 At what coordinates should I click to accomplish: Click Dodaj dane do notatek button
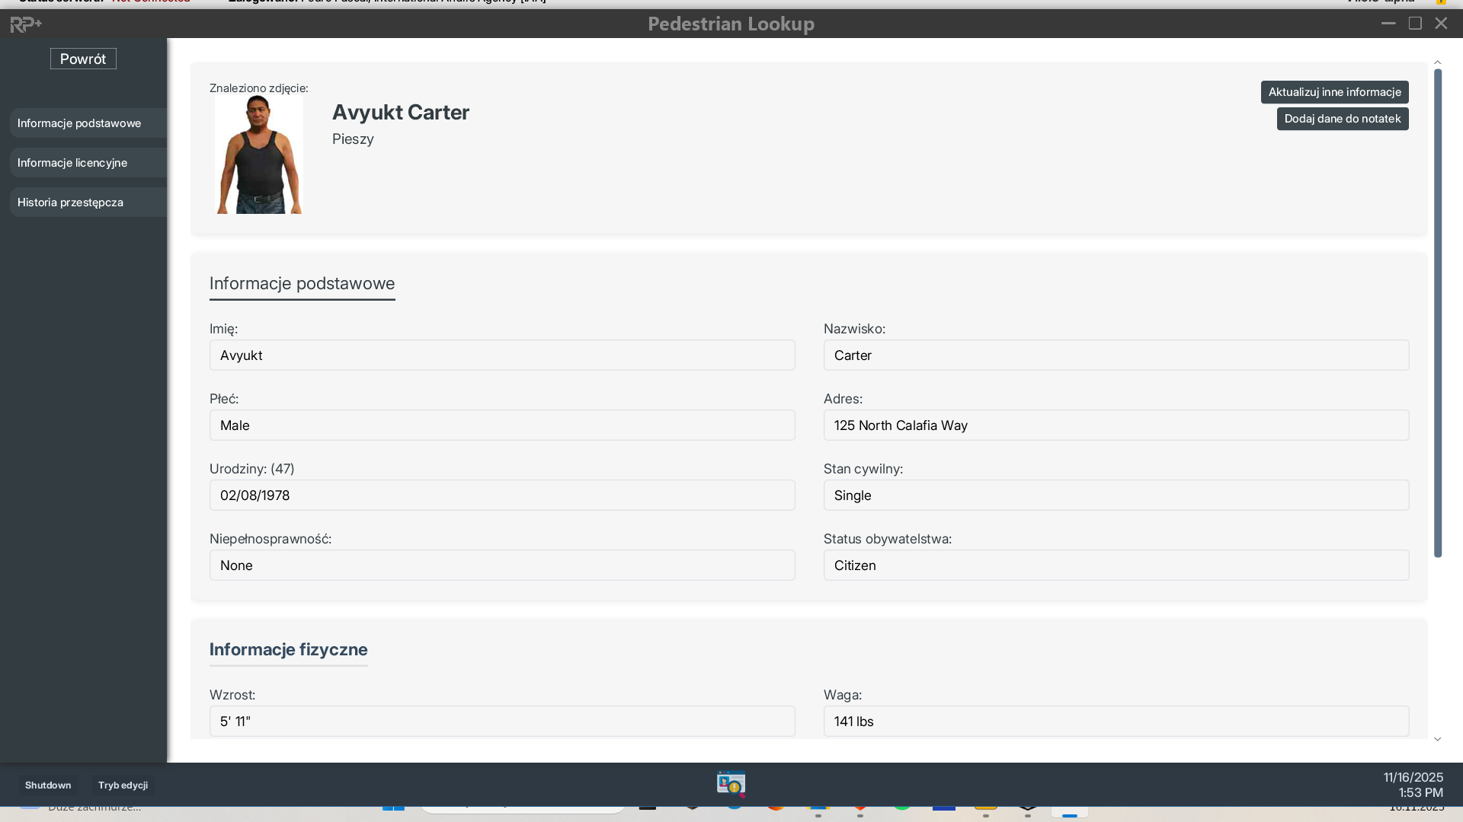1342,119
